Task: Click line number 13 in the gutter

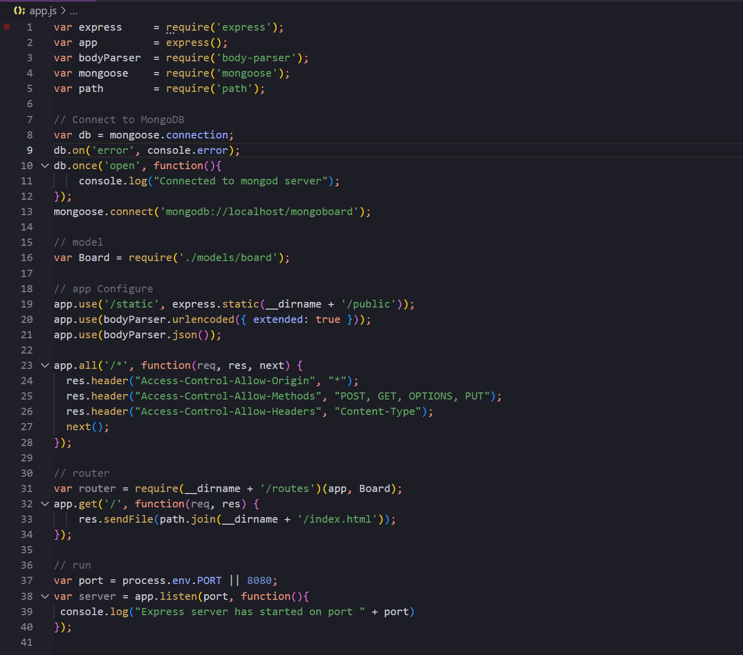Action: 27,212
